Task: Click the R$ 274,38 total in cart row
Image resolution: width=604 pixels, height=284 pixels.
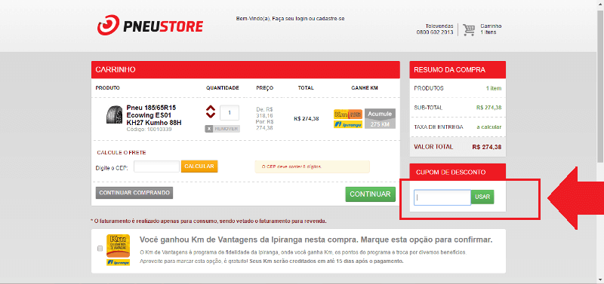Action: click(x=307, y=119)
